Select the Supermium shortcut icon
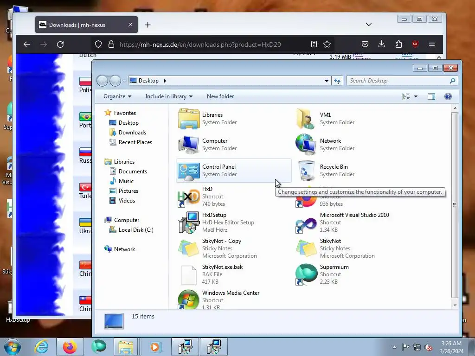Image resolution: width=475 pixels, height=356 pixels. click(306, 274)
